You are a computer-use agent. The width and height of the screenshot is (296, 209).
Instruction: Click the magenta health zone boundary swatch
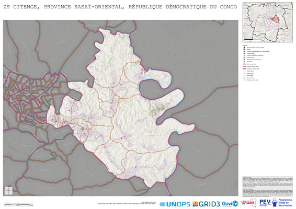tap(244, 69)
